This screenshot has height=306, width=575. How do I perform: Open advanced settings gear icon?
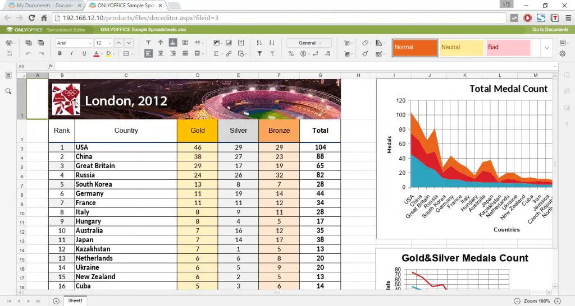coord(563,54)
